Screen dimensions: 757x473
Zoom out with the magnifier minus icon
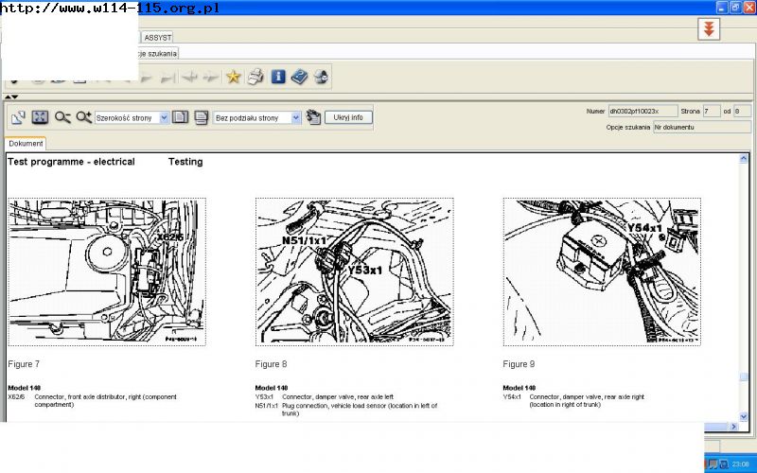point(62,117)
